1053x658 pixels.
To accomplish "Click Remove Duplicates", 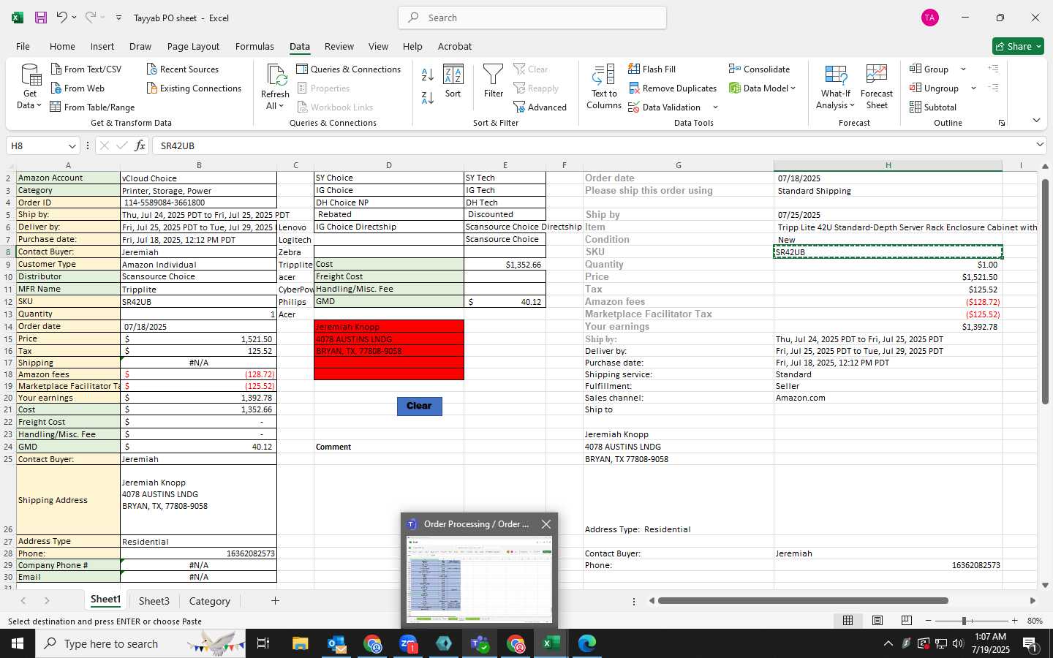I will (x=673, y=88).
